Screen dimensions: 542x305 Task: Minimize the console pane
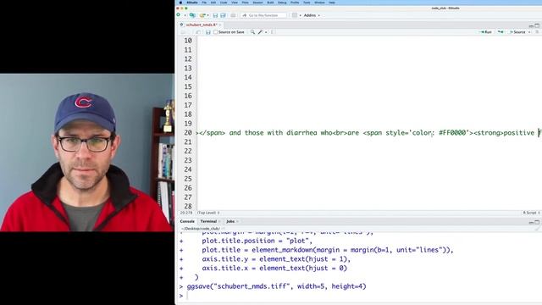coord(531,222)
